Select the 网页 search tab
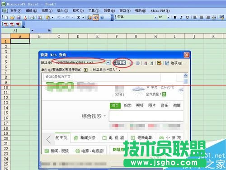This screenshot has height=170, width=226. pyautogui.click(x=115, y=105)
